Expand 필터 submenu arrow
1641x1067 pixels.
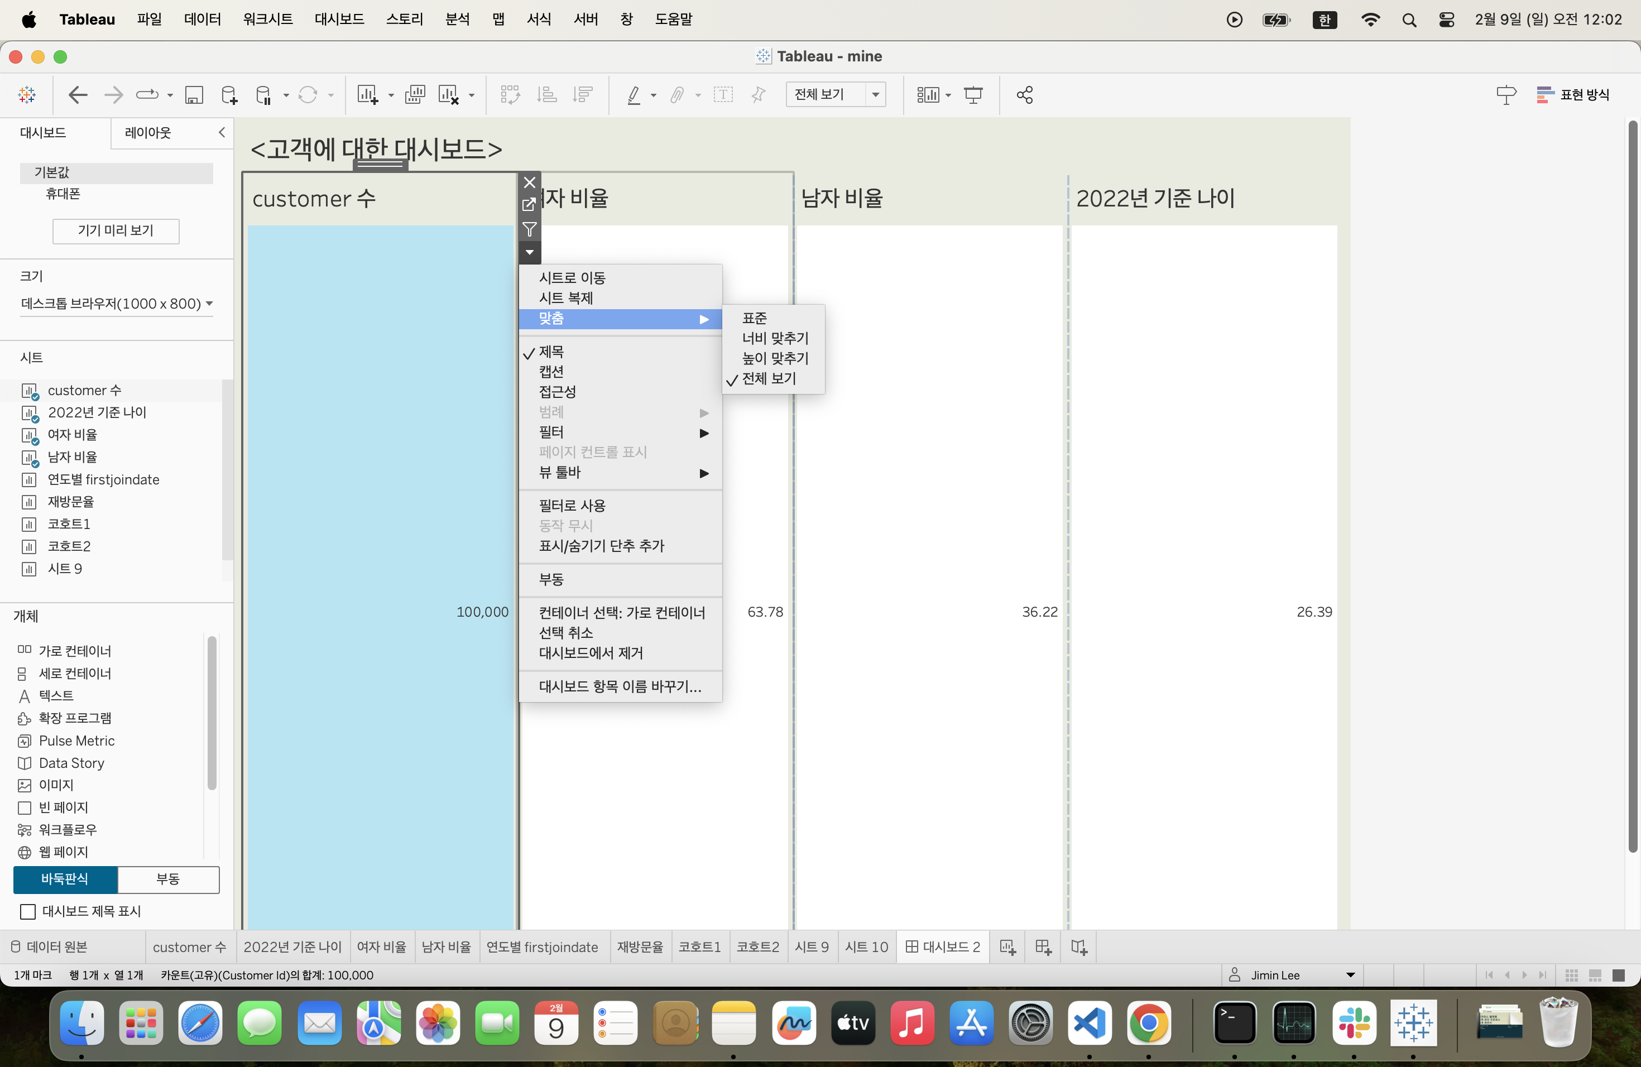(x=704, y=433)
